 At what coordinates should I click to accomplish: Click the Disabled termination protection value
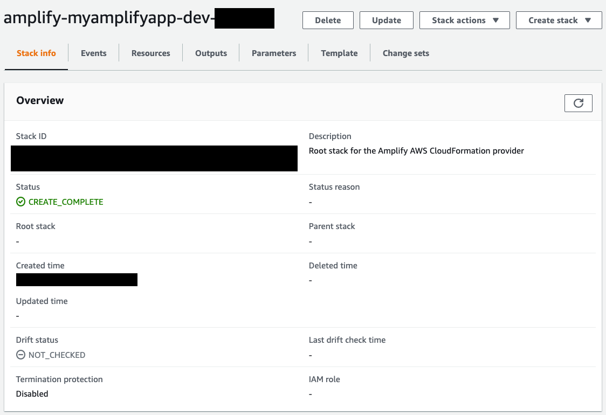click(x=32, y=394)
